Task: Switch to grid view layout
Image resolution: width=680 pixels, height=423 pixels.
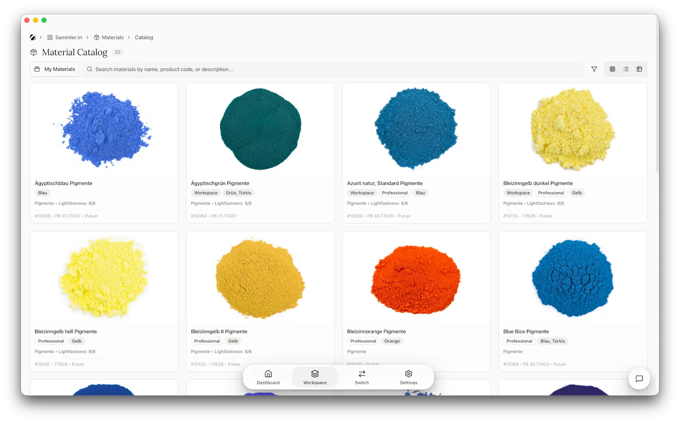Action: coord(612,69)
